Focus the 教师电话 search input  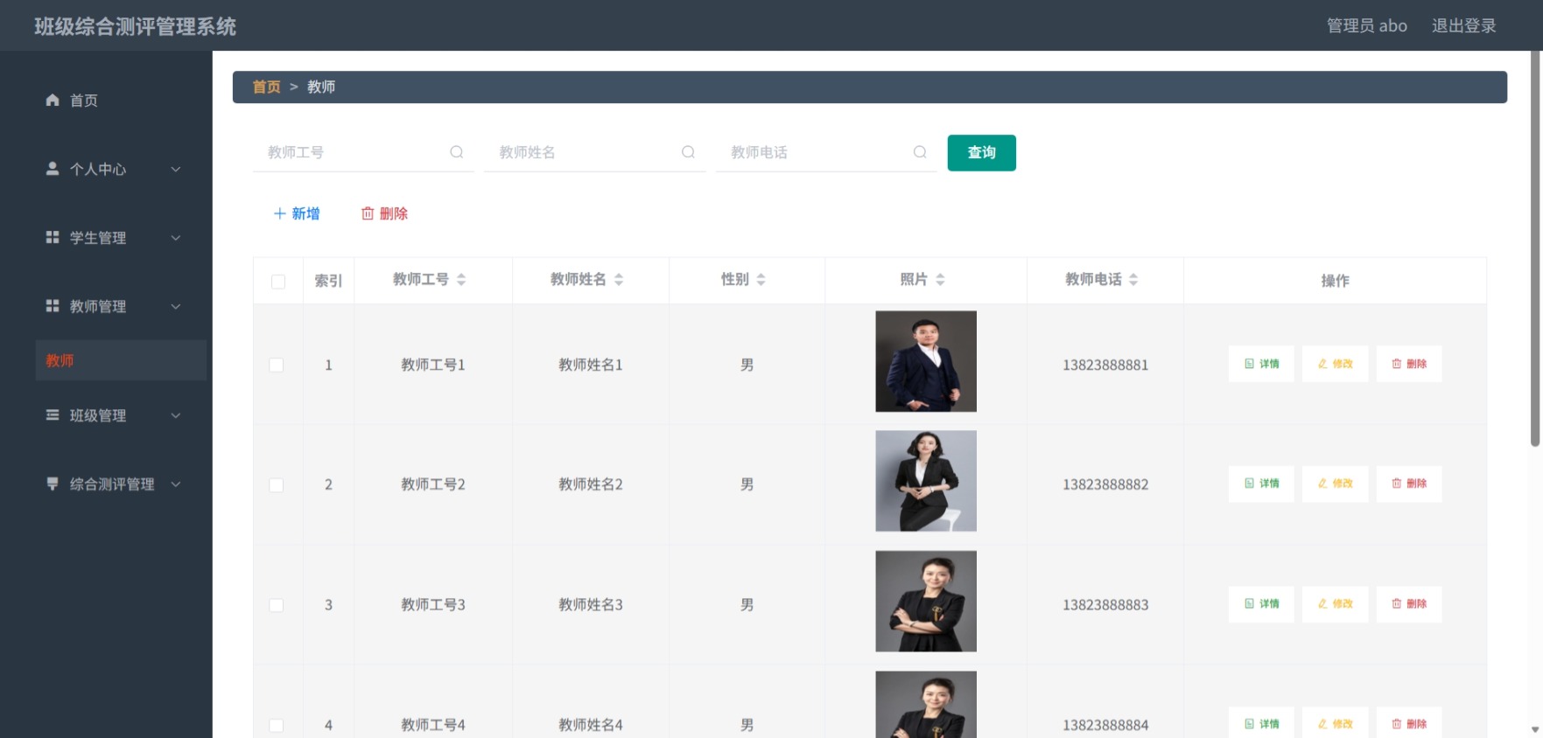(826, 152)
